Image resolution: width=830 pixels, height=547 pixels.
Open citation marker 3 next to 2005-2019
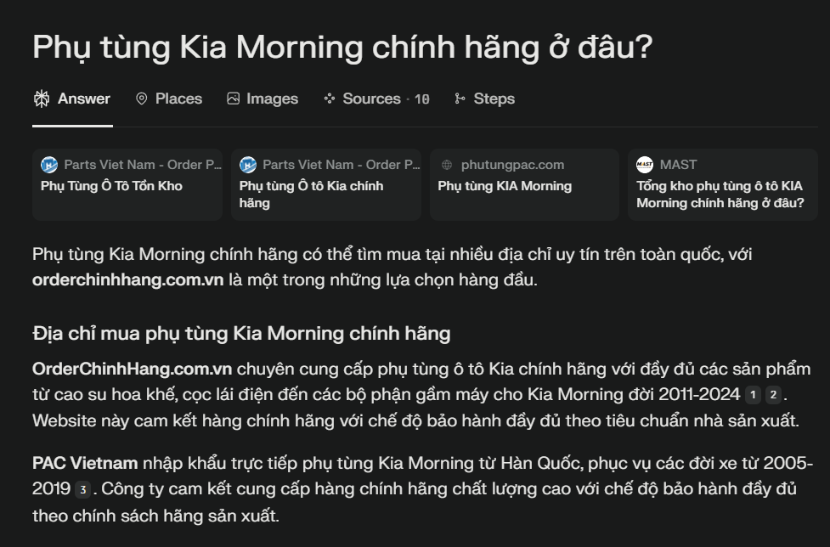(x=84, y=489)
